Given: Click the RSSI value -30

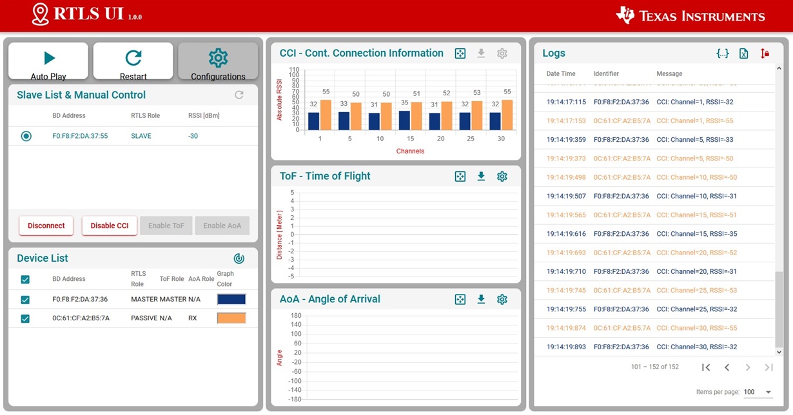Looking at the screenshot, I should pos(193,136).
